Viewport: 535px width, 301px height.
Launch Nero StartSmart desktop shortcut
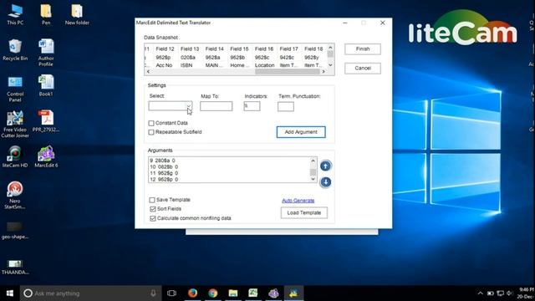(15, 195)
